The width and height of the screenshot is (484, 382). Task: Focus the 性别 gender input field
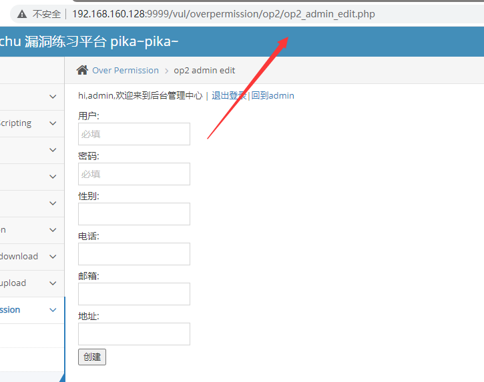(x=134, y=214)
